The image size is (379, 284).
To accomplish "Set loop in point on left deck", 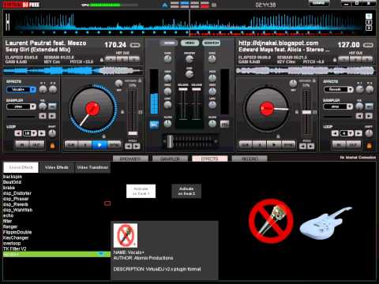I will click(23, 145).
